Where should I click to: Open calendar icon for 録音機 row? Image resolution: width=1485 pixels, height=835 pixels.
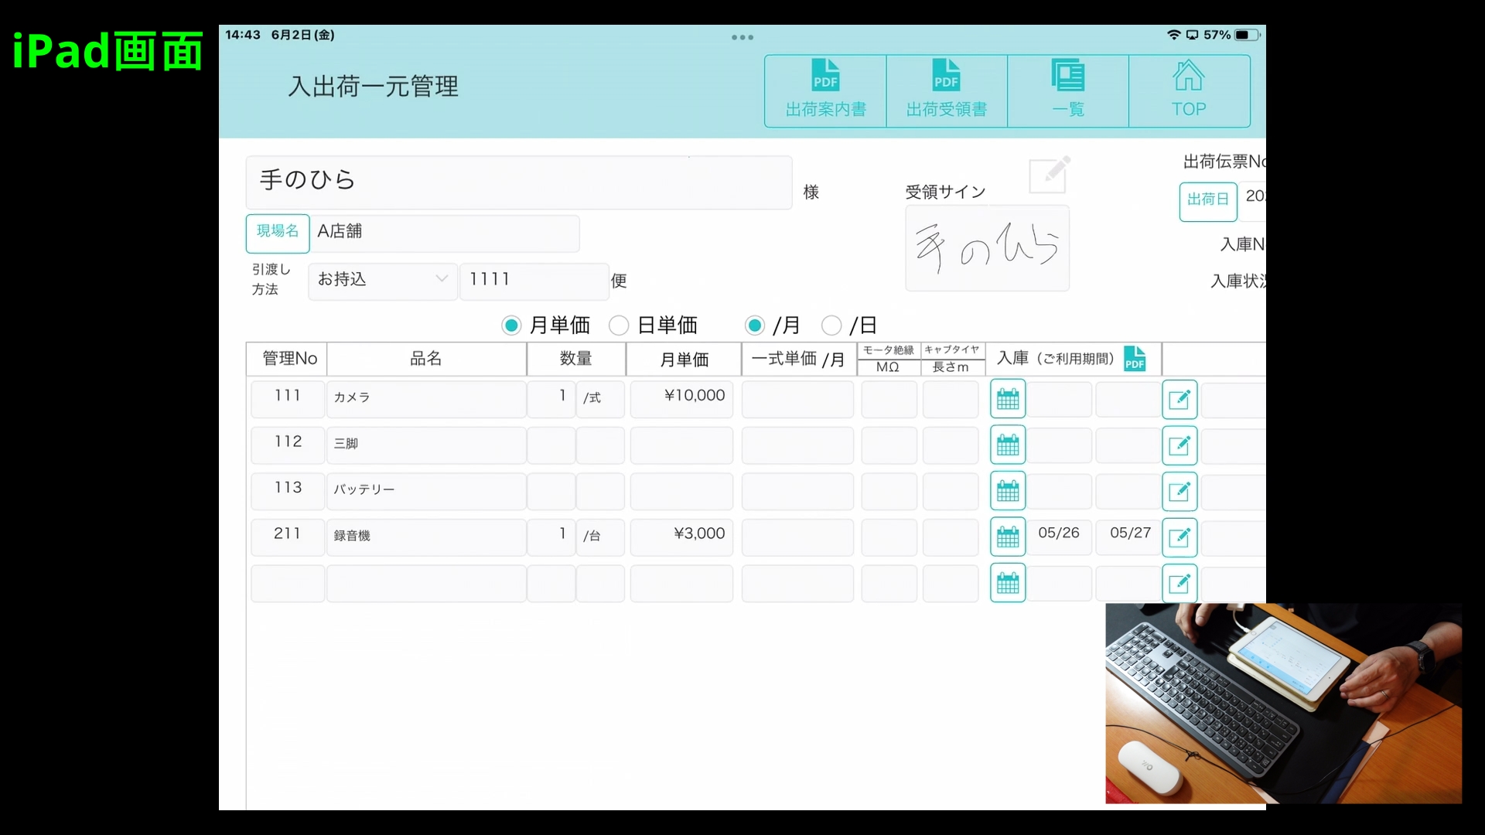[1008, 537]
